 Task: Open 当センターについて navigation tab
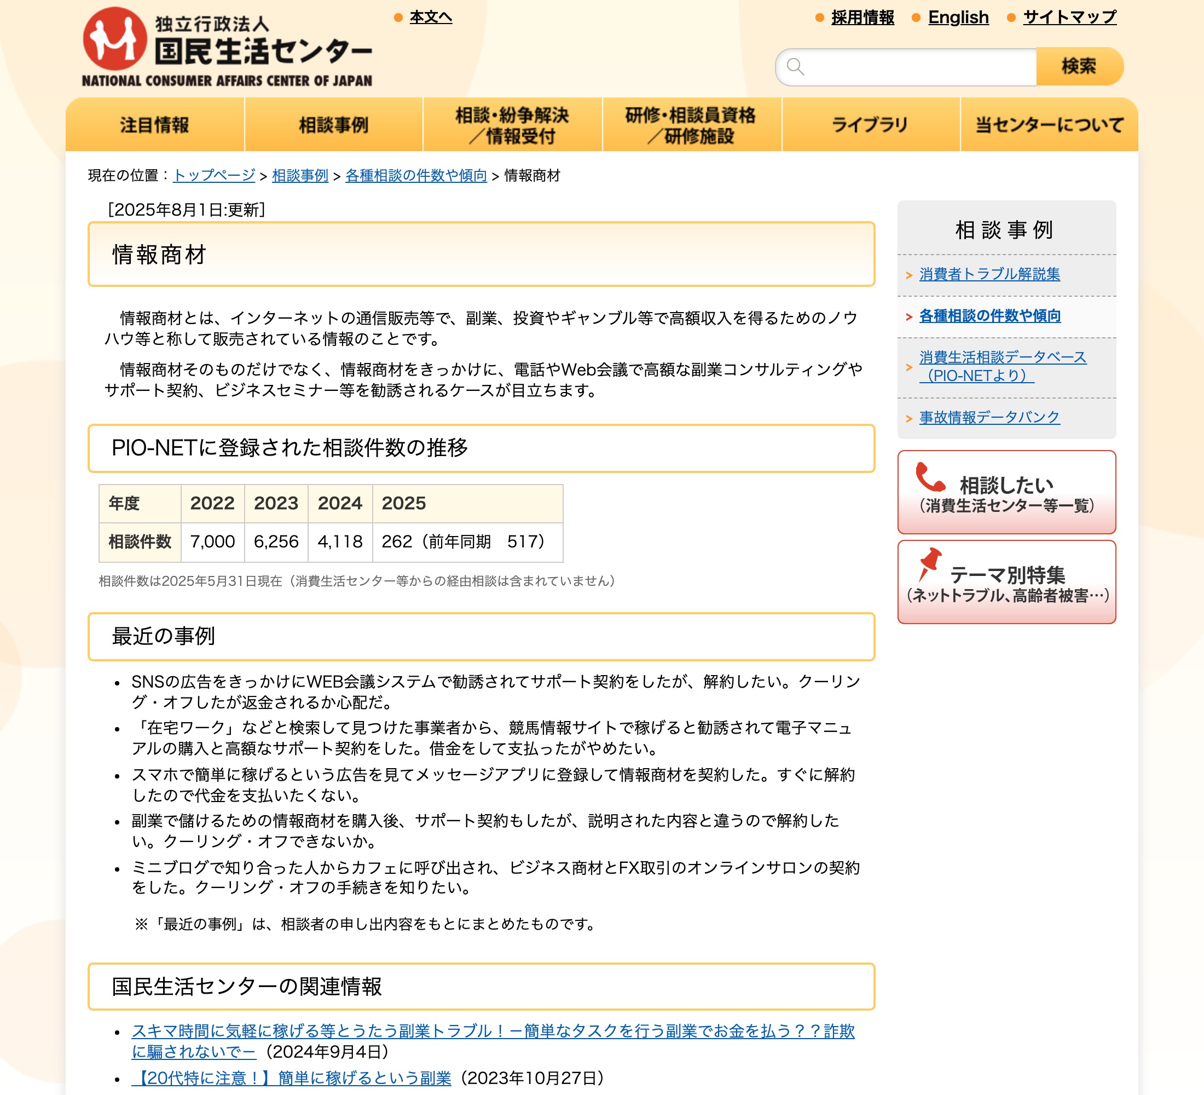click(x=1049, y=124)
